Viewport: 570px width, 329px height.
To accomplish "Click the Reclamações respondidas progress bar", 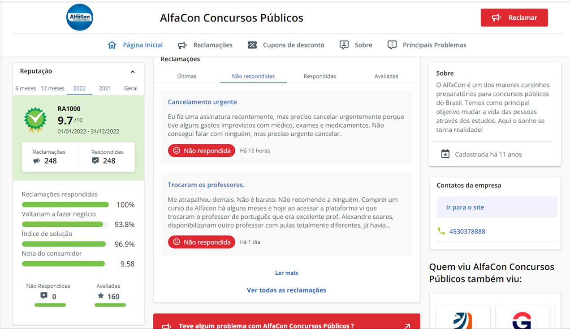I will pyautogui.click(x=65, y=205).
